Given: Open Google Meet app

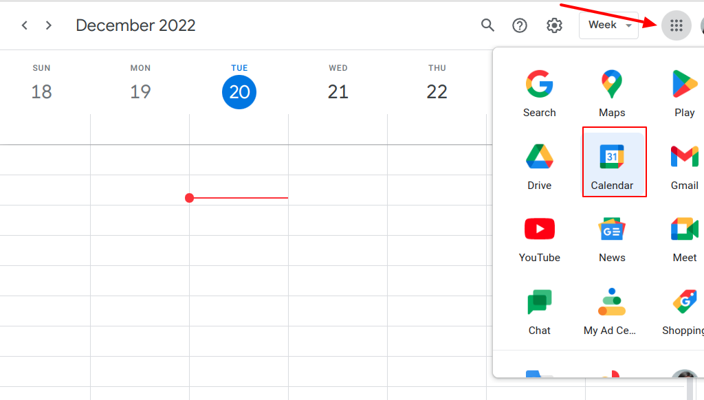Looking at the screenshot, I should tap(684, 239).
